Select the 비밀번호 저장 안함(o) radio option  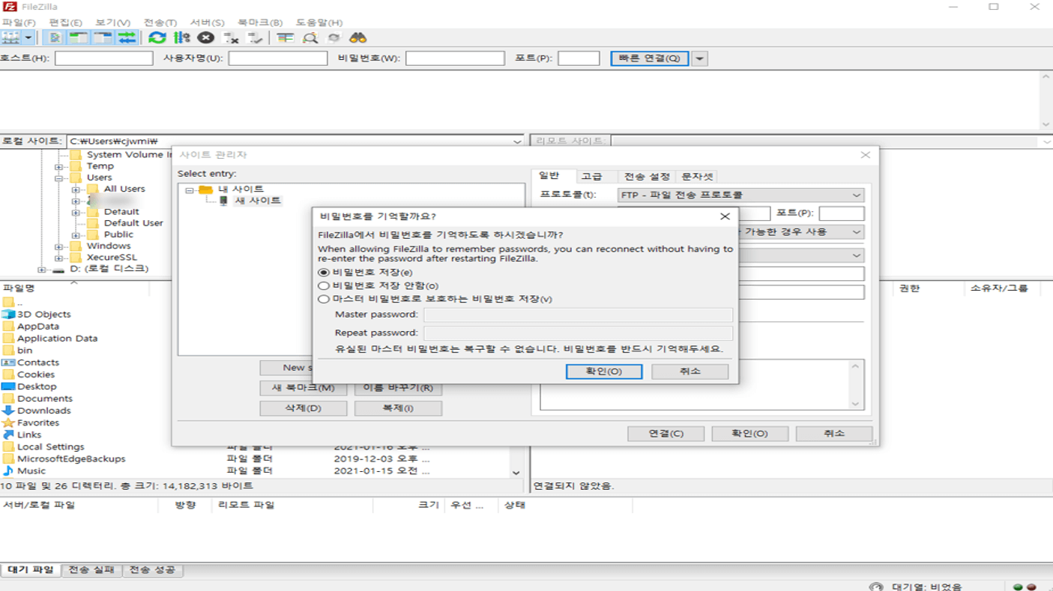(324, 285)
